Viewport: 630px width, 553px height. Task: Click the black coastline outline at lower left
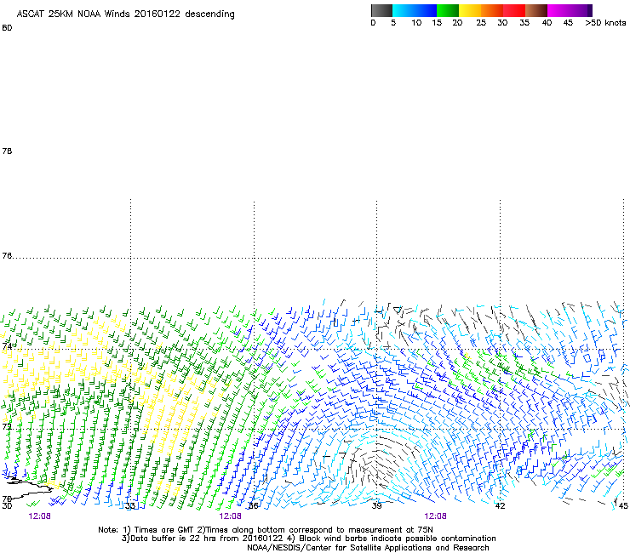coord(28,487)
